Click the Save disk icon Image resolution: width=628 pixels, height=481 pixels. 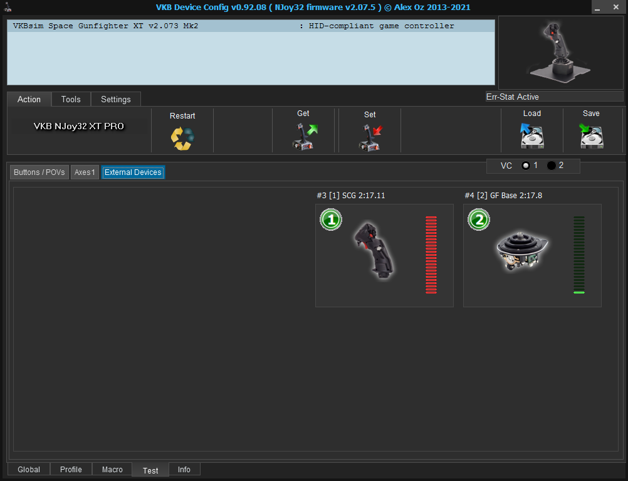[590, 136]
